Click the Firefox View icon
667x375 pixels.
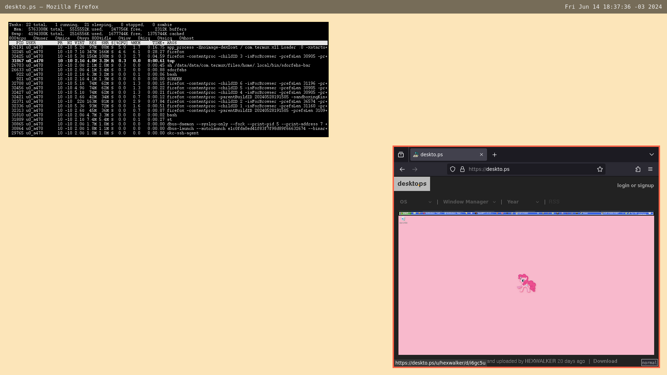point(401,155)
